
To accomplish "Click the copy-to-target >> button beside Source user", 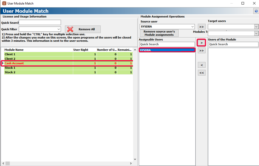I will (201, 27).
